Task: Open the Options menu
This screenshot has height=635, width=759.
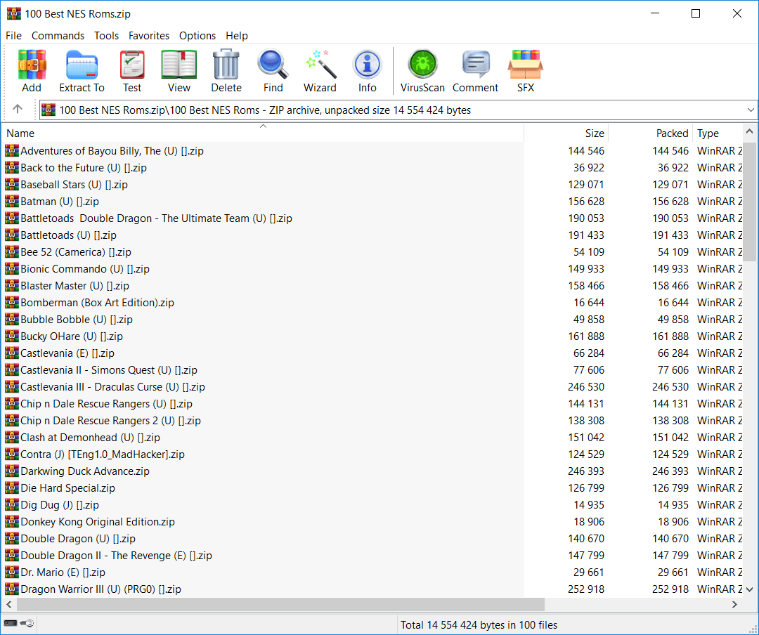Action: pos(197,36)
